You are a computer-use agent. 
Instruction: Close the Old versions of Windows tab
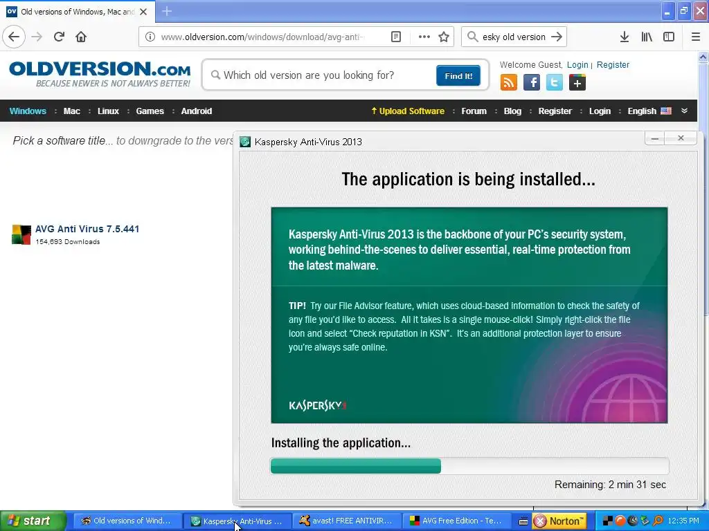point(143,12)
